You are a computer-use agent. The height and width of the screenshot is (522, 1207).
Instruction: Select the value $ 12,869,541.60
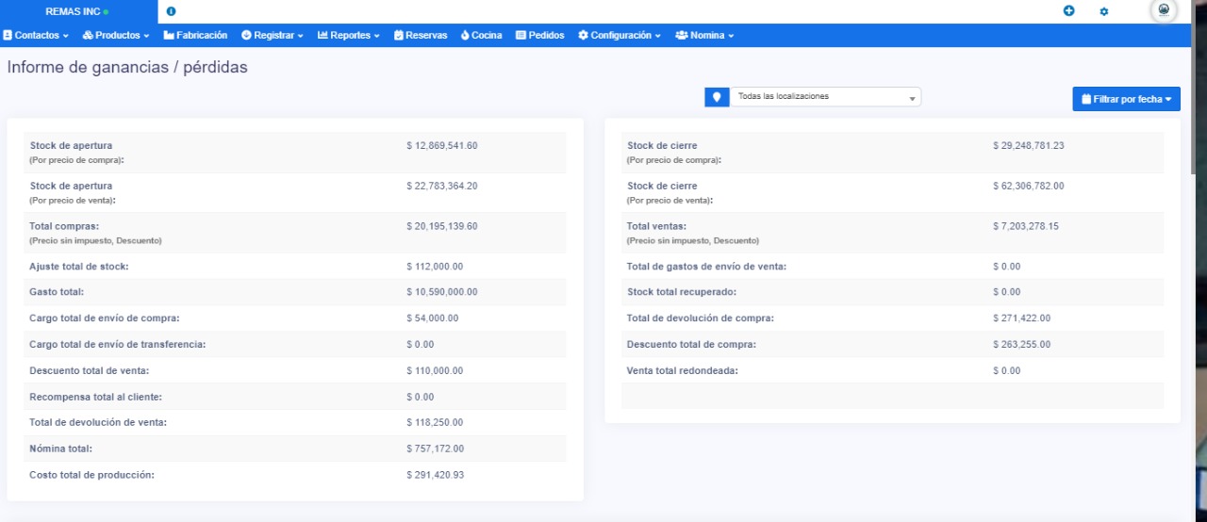click(x=442, y=146)
